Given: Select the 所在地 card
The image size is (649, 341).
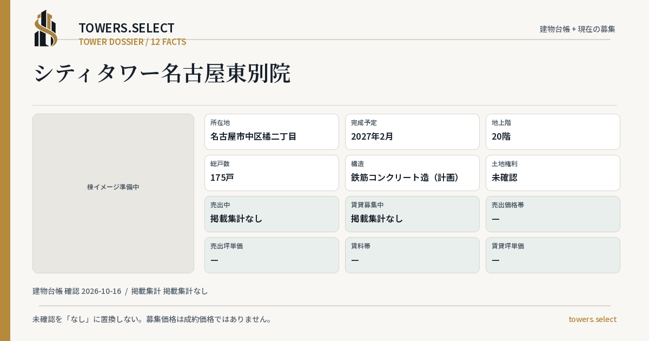Looking at the screenshot, I should point(271,132).
